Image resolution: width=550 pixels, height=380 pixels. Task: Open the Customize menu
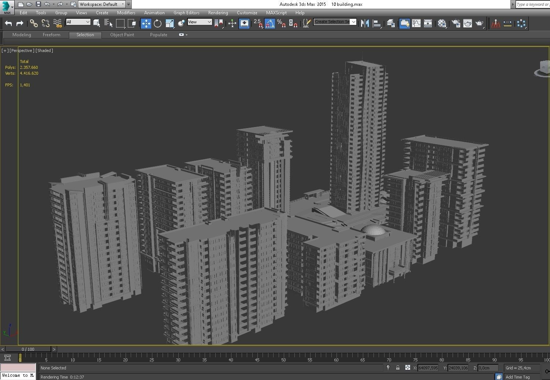247,13
